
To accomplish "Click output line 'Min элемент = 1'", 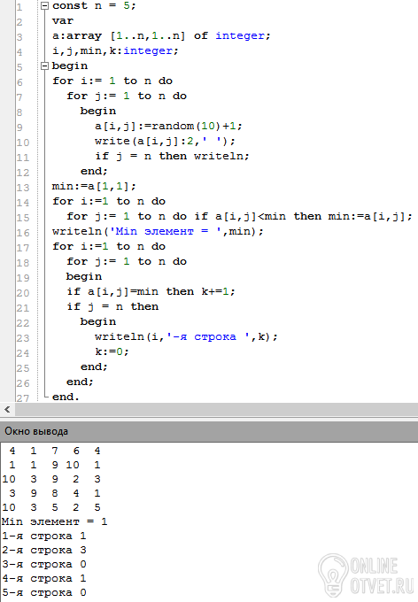I will coord(55,521).
